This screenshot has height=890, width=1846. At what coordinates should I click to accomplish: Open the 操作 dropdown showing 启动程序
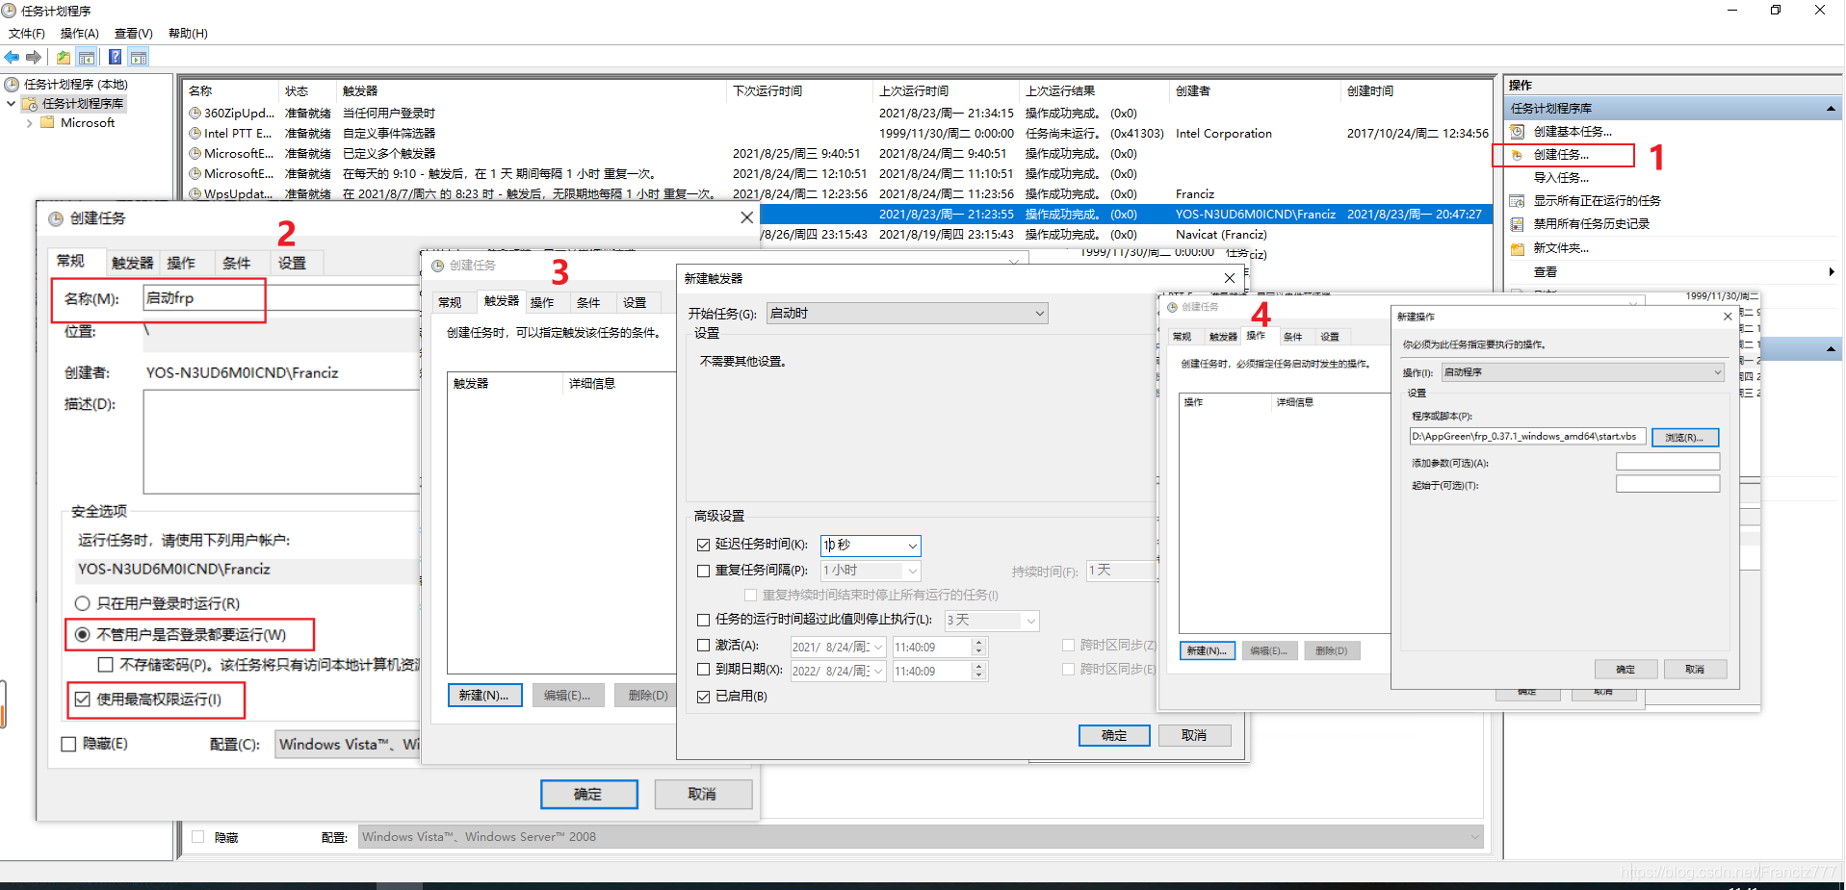[x=1582, y=372]
